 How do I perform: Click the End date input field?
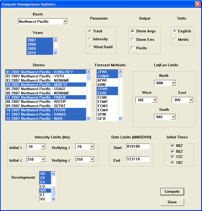tap(138, 159)
